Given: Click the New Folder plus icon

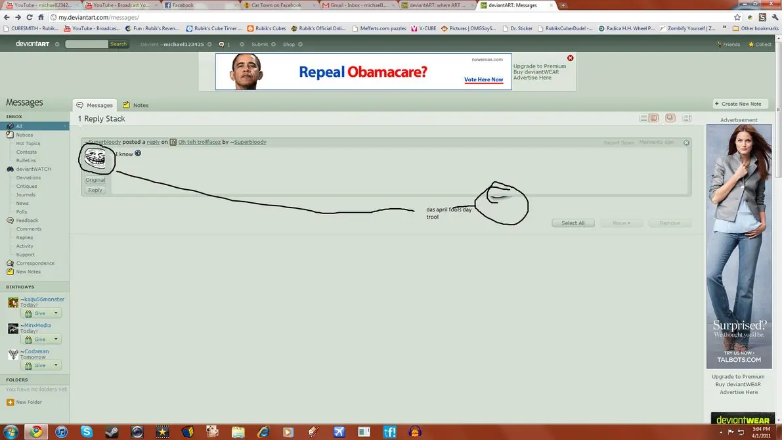Looking at the screenshot, I should (x=10, y=402).
